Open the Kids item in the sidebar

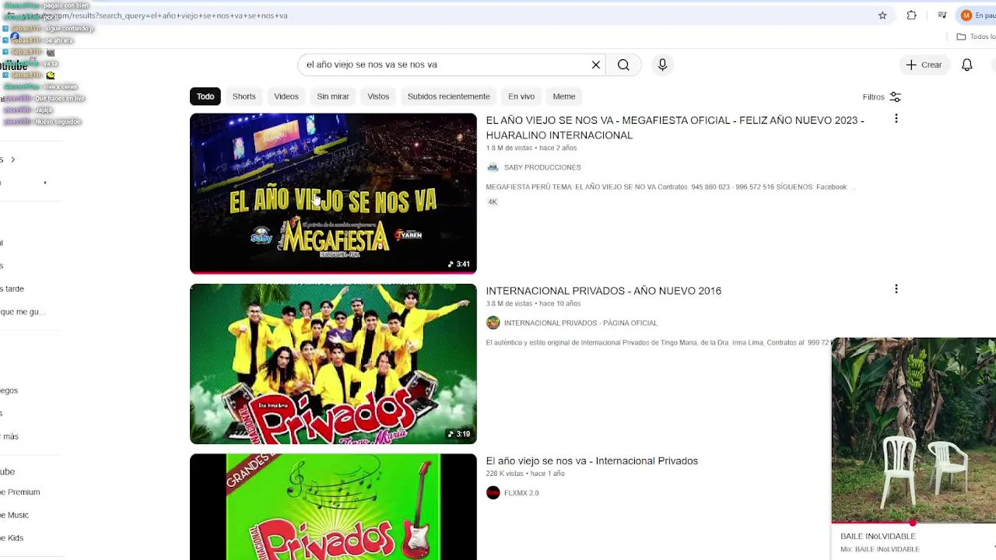[x=12, y=538]
